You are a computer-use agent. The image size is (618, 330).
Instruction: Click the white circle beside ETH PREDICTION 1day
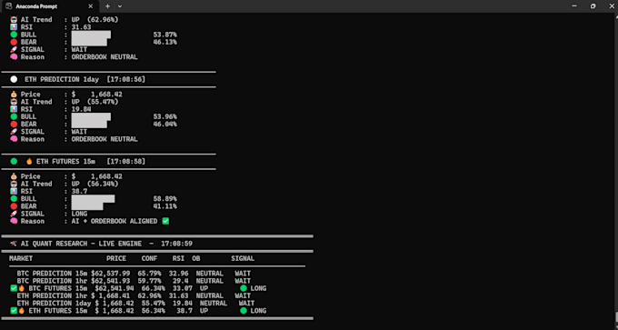coord(14,79)
